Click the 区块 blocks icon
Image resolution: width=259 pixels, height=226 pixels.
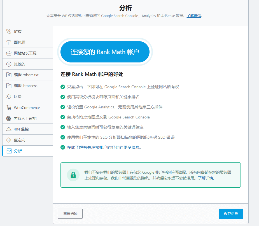(x=9, y=97)
